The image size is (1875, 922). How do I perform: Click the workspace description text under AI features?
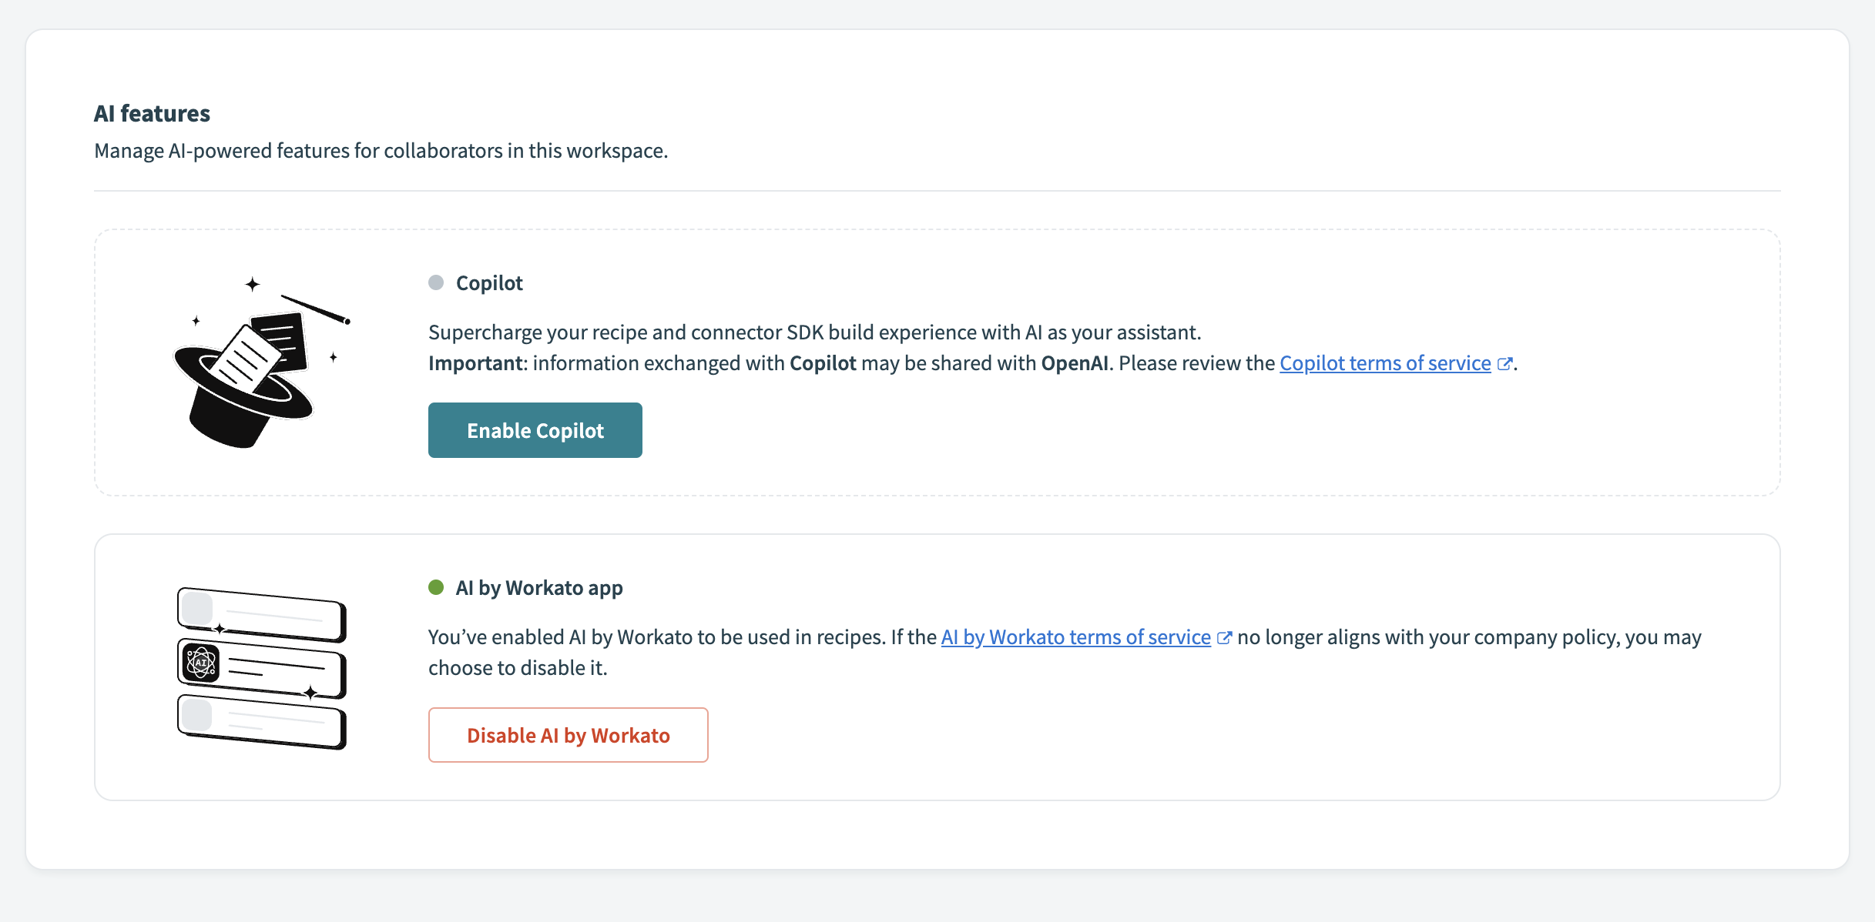[381, 151]
